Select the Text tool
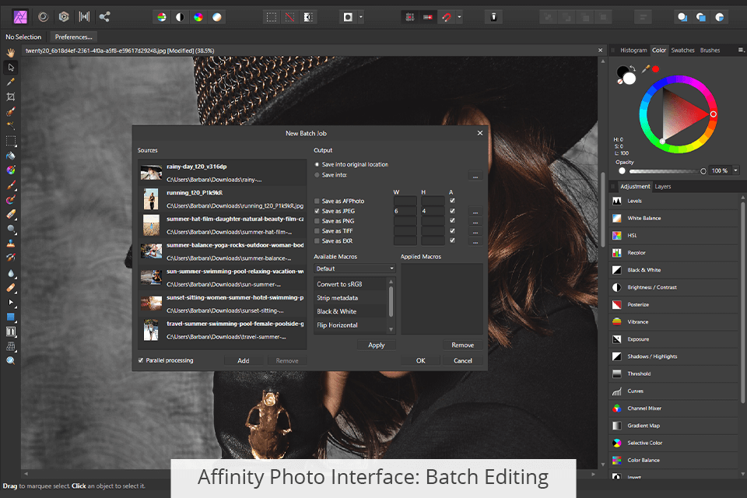 10,331
